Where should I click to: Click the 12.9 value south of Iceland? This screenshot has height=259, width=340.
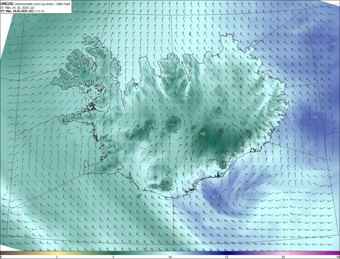tap(215, 196)
